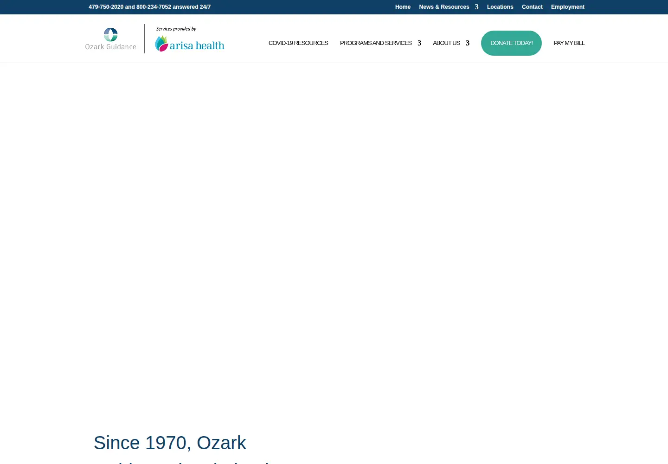The image size is (668, 464).
Task: Open the News & Resources menu
Action: coord(444,7)
